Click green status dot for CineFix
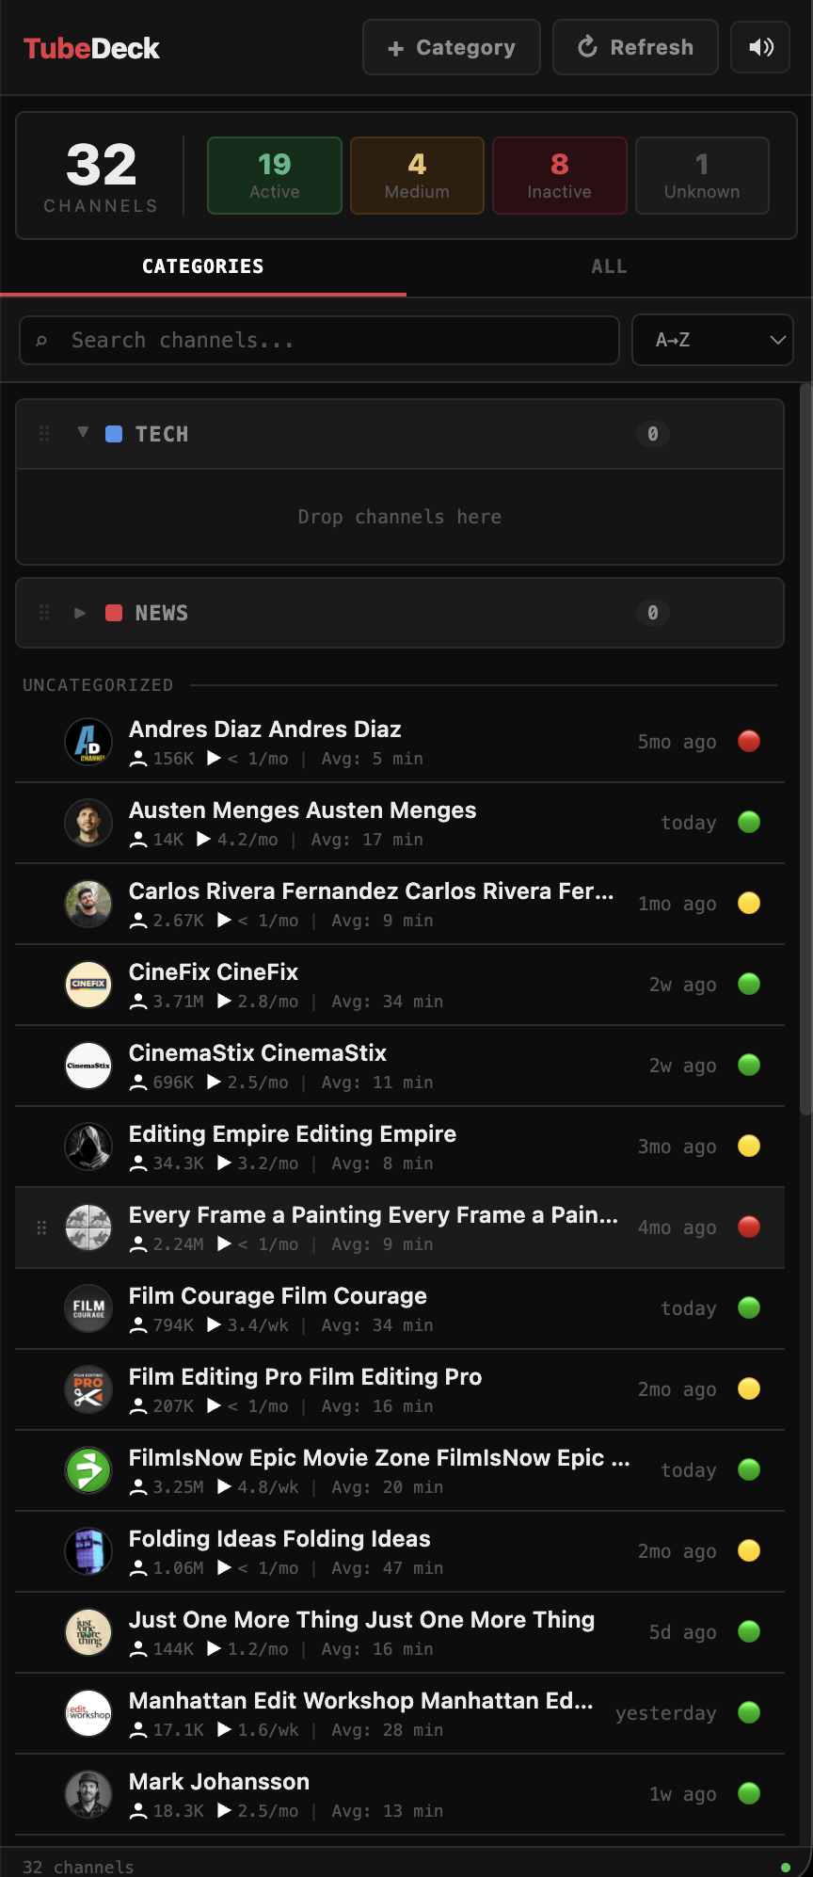Screen dimensions: 813x1877 pyautogui.click(x=749, y=985)
